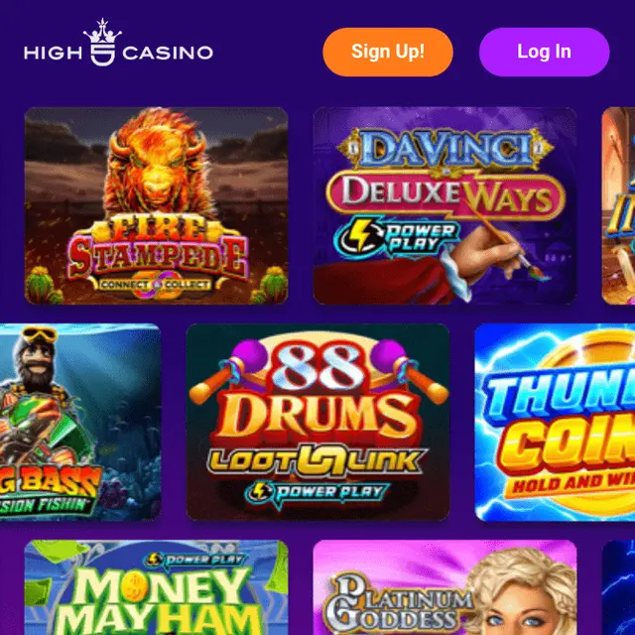Open the partially visible top-row game tile
Viewport: 635px width, 635px height.
point(618,205)
